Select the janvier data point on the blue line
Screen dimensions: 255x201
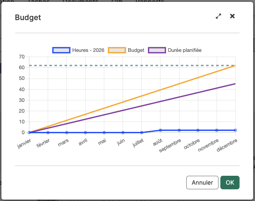click(x=29, y=133)
